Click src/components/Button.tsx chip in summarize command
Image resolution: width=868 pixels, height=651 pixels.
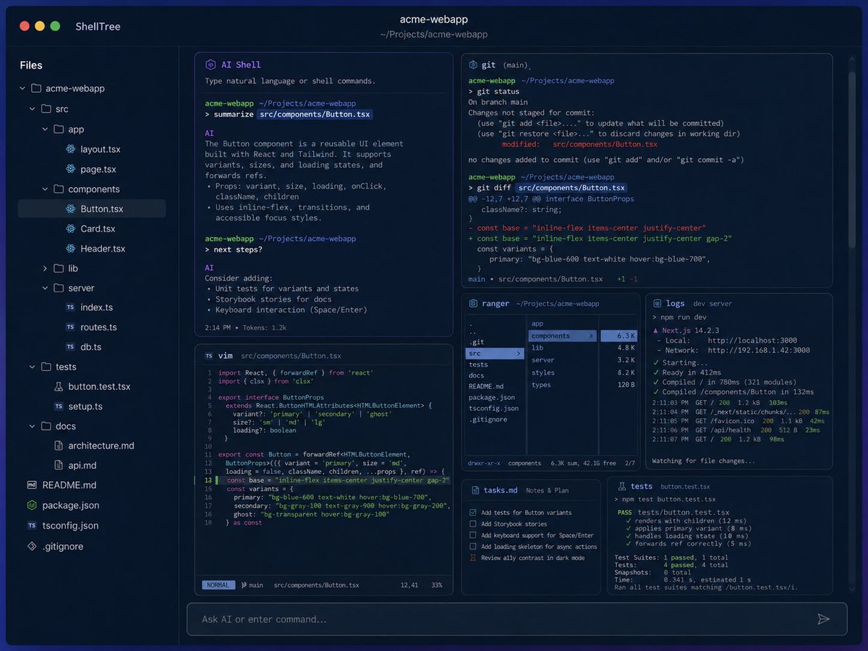(x=315, y=114)
